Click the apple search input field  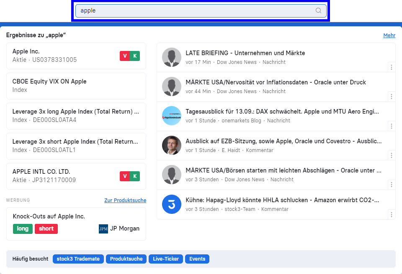[x=201, y=10]
